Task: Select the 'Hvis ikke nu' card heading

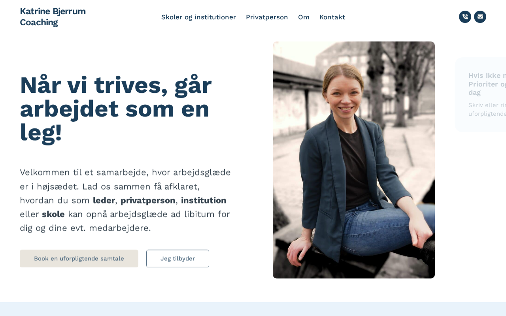Action: pyautogui.click(x=487, y=84)
